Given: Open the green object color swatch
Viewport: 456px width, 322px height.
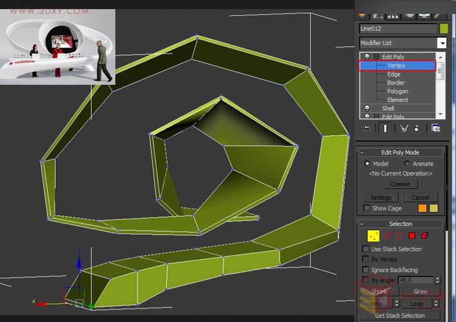Looking at the screenshot, I should [444, 28].
